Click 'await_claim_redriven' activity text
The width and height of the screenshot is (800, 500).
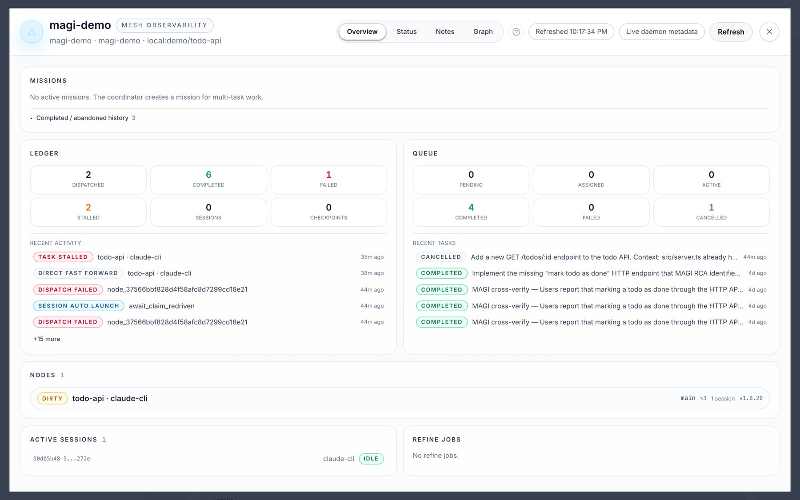[x=162, y=306]
